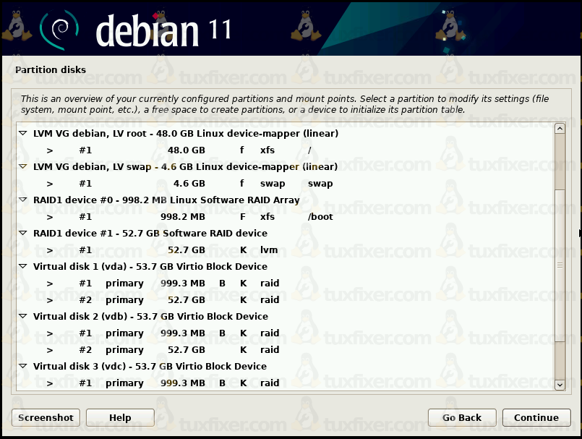Collapse RAID1 device #1 disclosure triangle
Viewport: 582px width, 439px height.
coord(23,234)
